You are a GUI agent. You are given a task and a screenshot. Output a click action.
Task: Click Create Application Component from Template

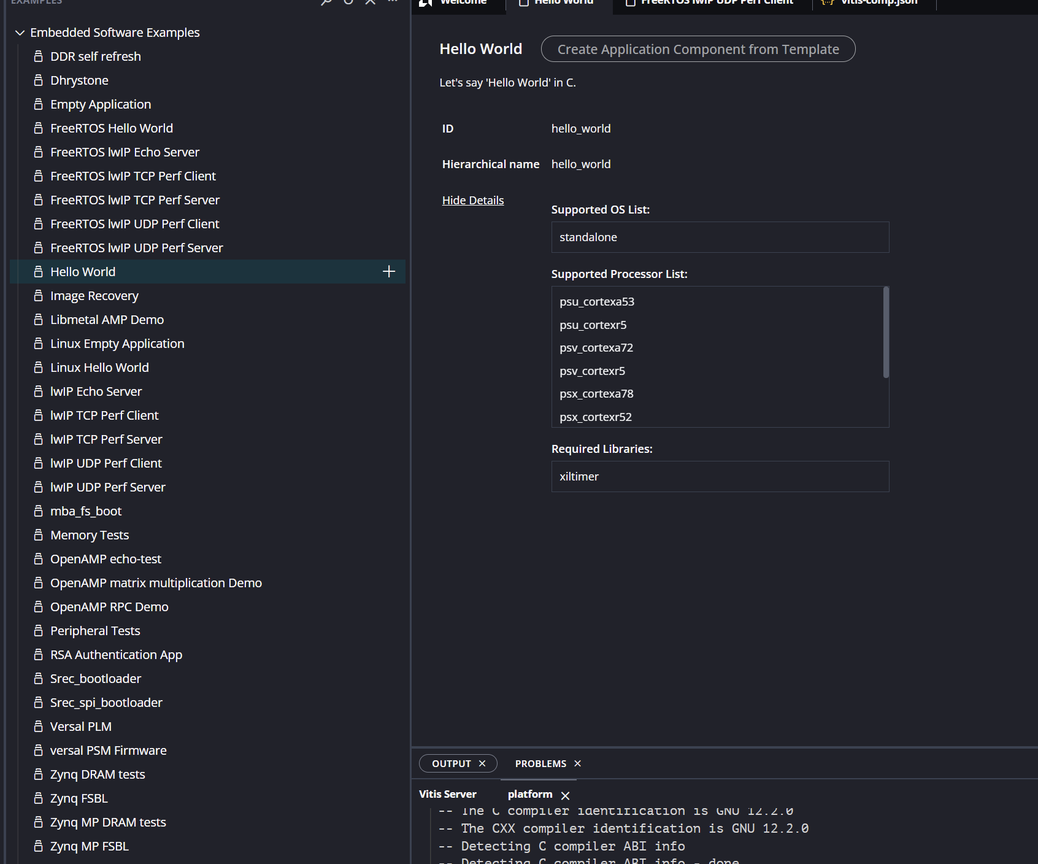(x=698, y=49)
